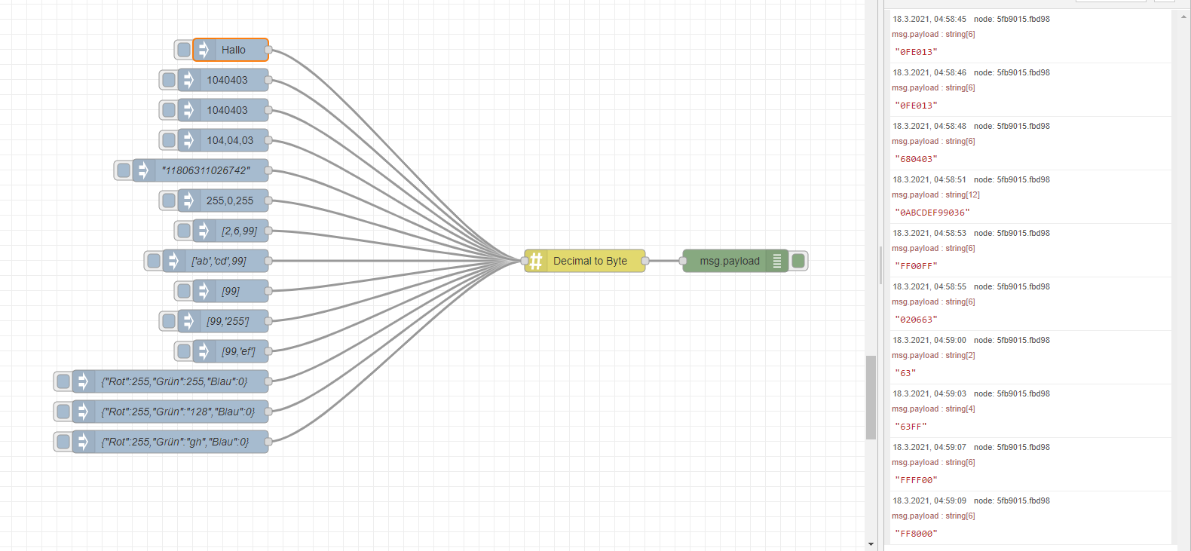
Task: Select the Decimal to Byte node label
Action: click(590, 261)
